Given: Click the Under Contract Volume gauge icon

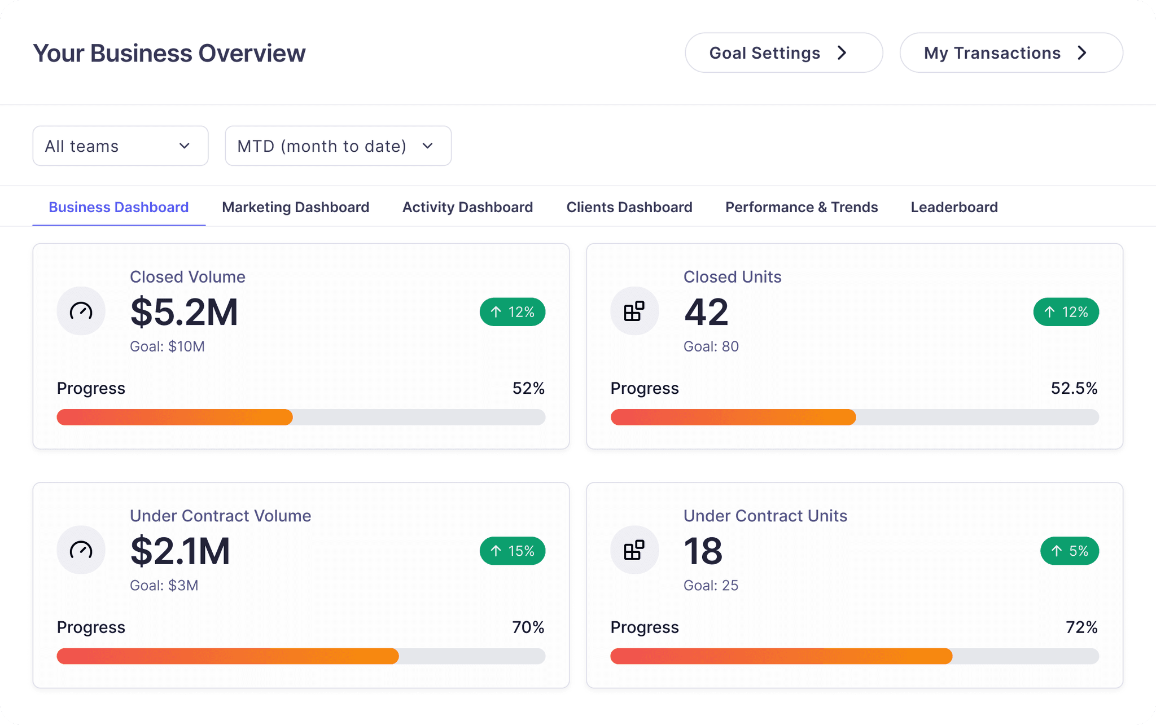Looking at the screenshot, I should click(81, 550).
